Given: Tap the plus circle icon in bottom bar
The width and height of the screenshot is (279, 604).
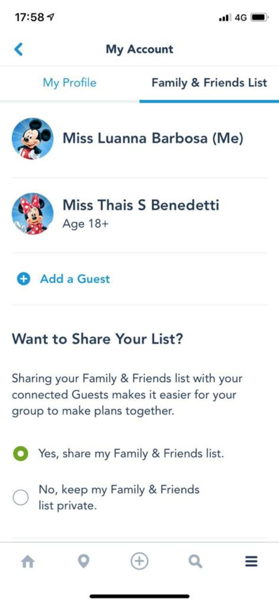Looking at the screenshot, I should pyautogui.click(x=139, y=561).
